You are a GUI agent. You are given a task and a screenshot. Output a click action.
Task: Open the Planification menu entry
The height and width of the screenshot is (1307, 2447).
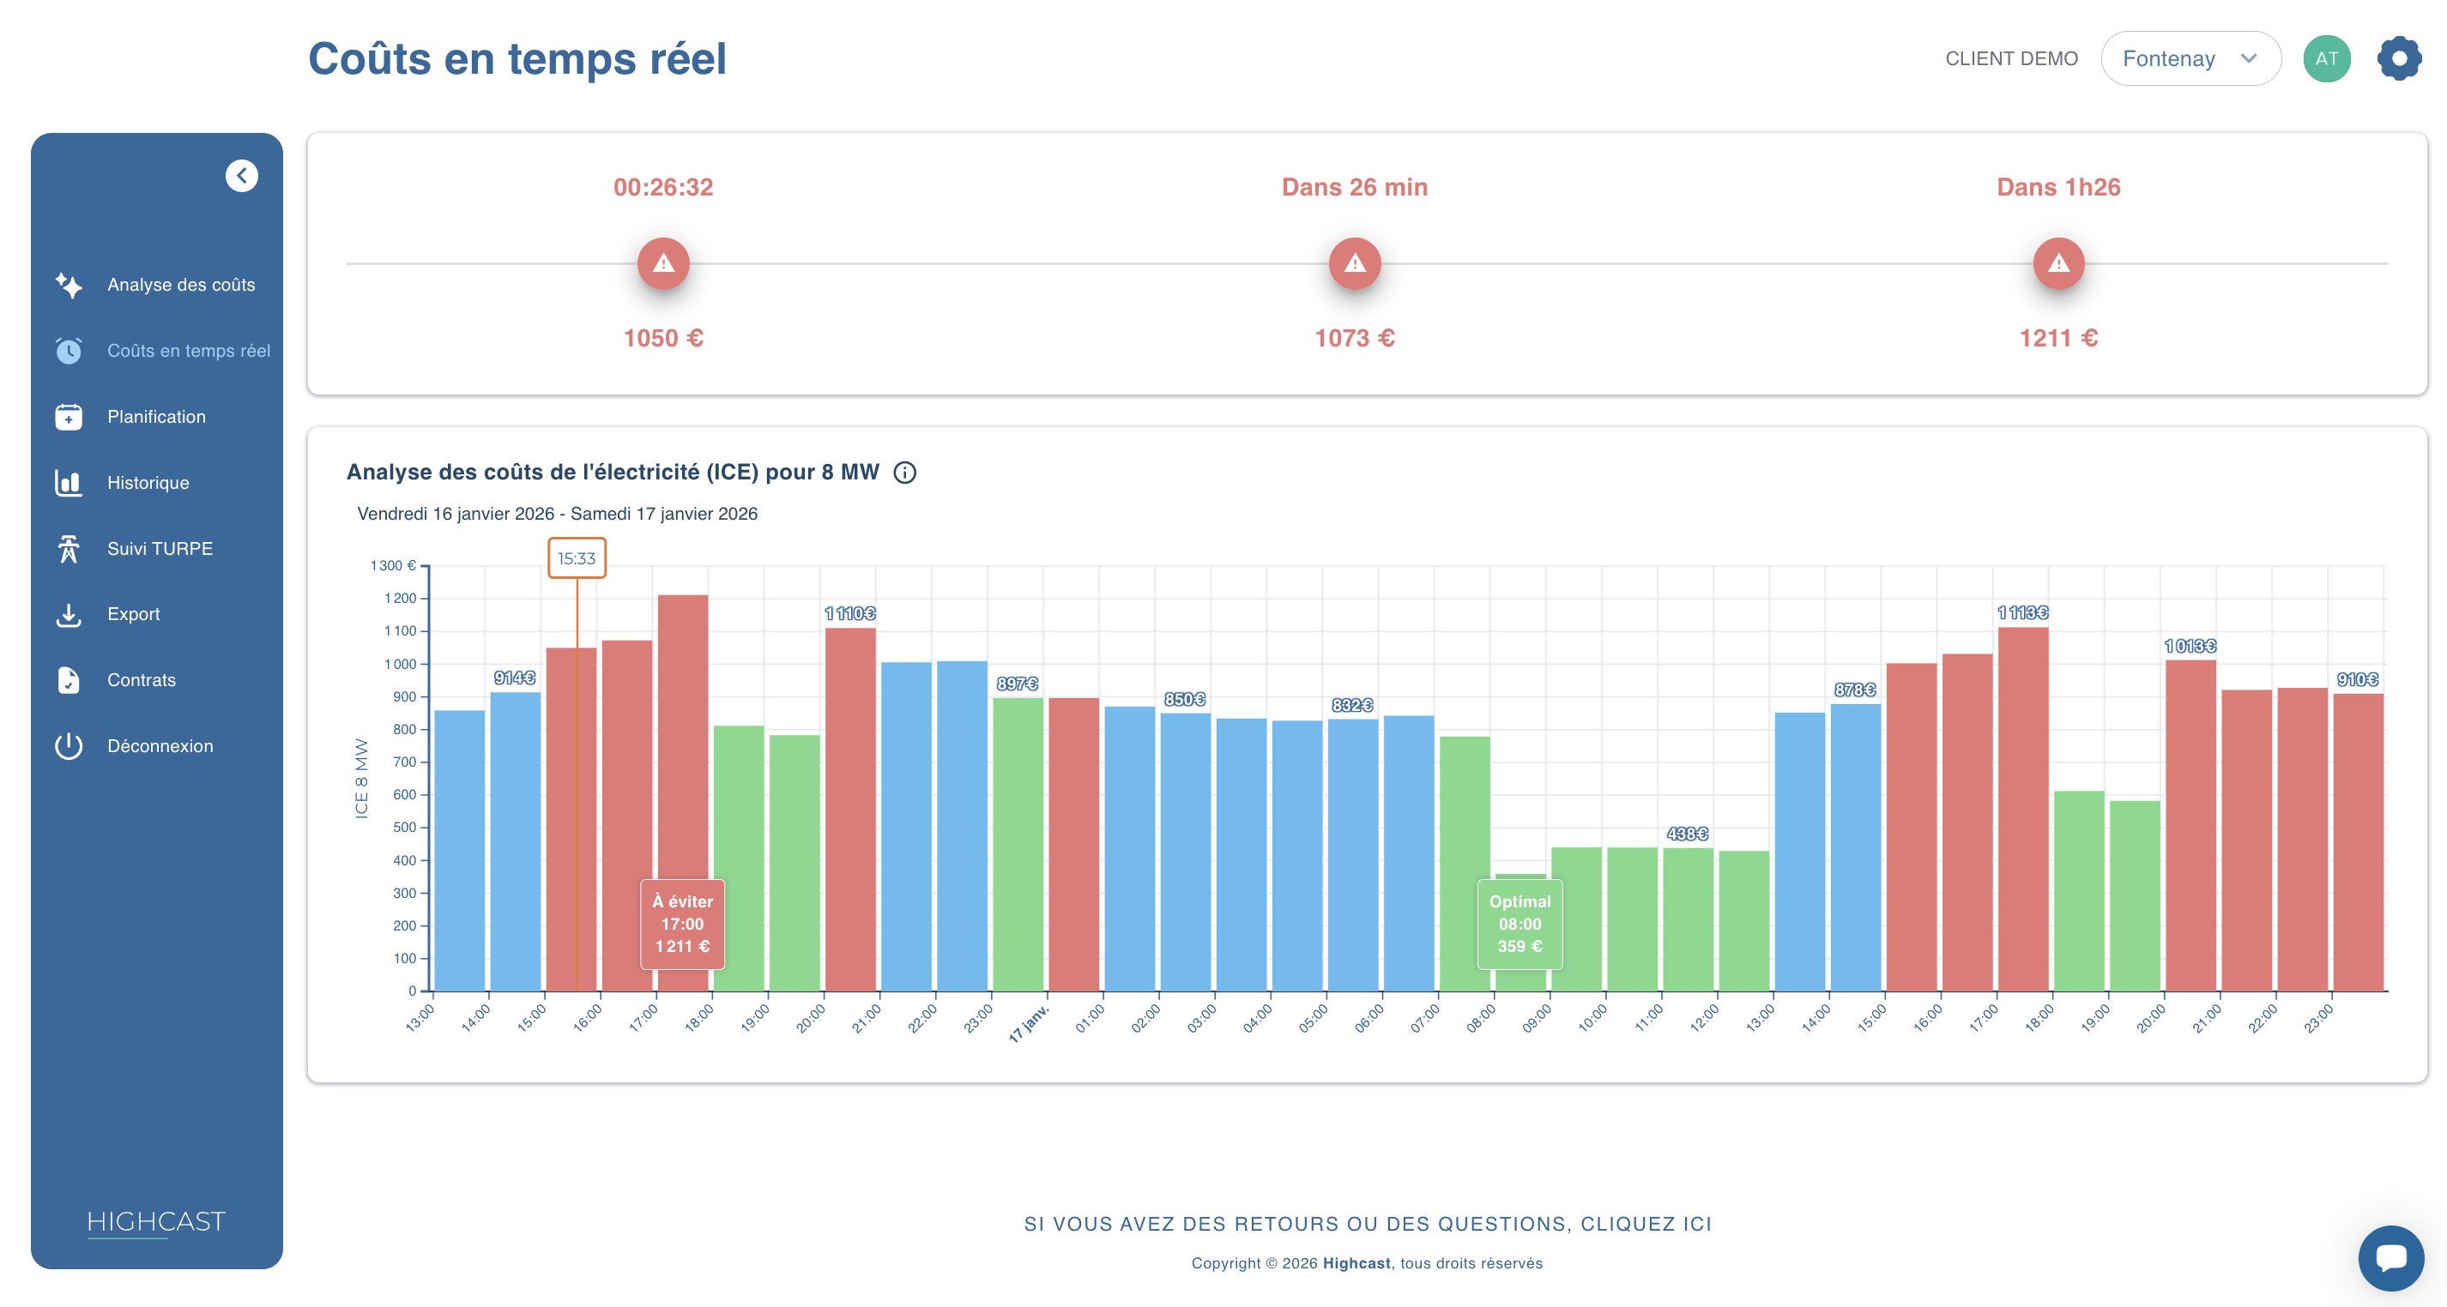click(x=156, y=417)
